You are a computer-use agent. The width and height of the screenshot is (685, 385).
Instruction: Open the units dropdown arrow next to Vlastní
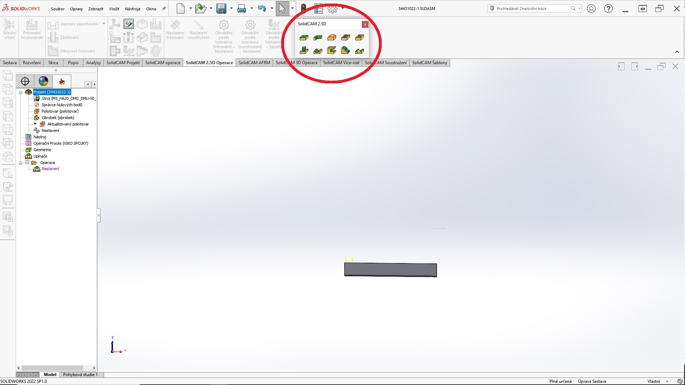[667, 381]
